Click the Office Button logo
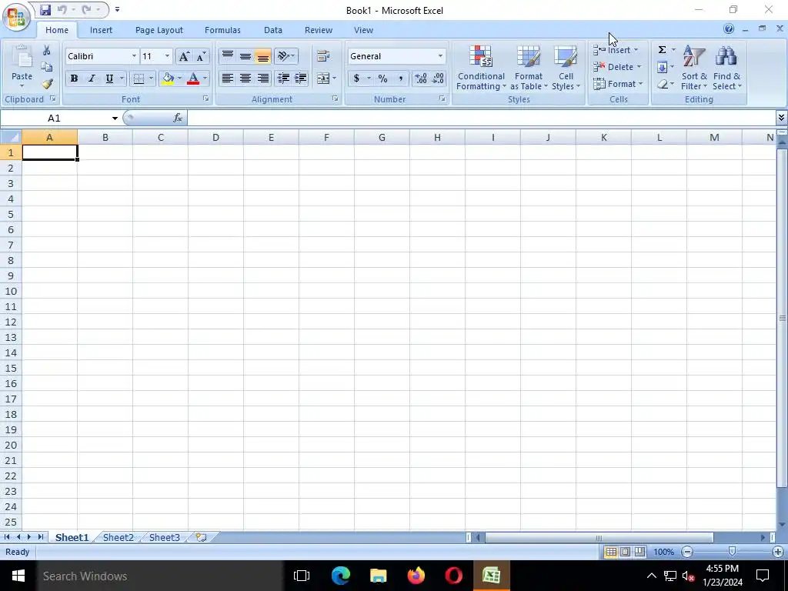This screenshot has height=591, width=788. pyautogui.click(x=16, y=17)
